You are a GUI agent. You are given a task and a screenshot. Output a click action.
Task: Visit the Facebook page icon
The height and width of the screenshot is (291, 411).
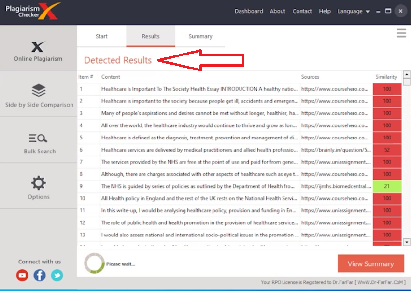40,275
